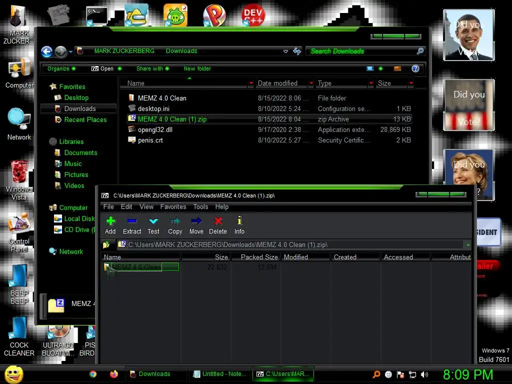The image size is (512, 384).
Task: Select the MEMZ 4.0 Clean folder row in Explorer
Action: click(269, 98)
